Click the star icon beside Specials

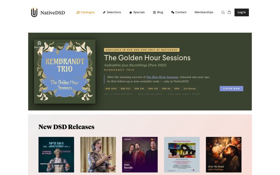[x=131, y=12]
